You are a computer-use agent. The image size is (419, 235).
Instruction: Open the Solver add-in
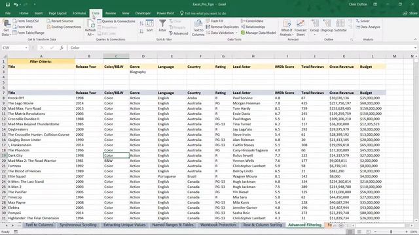[363, 21]
